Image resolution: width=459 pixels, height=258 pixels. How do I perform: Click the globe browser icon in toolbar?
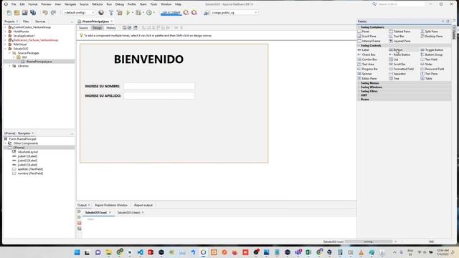101,13
